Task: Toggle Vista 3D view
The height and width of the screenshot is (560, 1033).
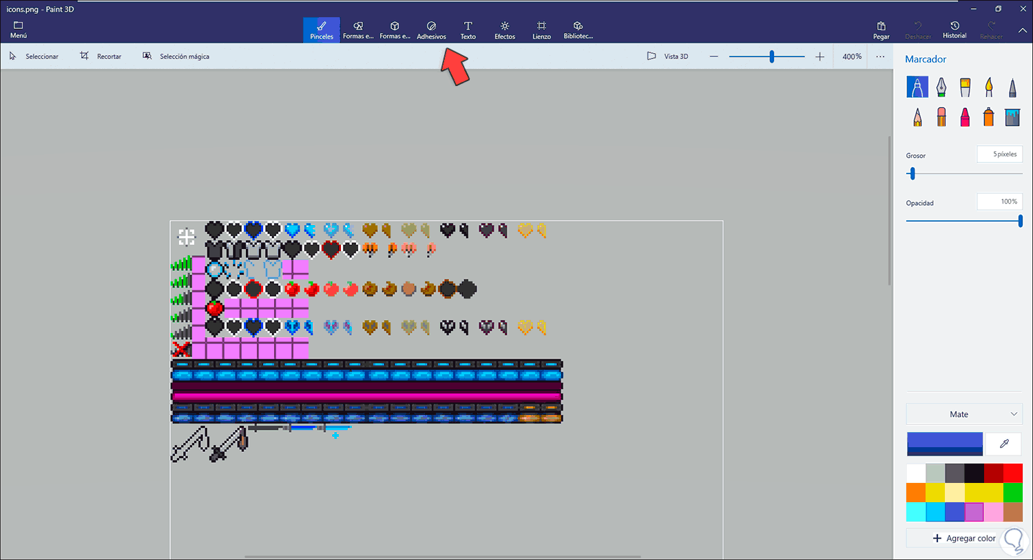Action: (667, 56)
